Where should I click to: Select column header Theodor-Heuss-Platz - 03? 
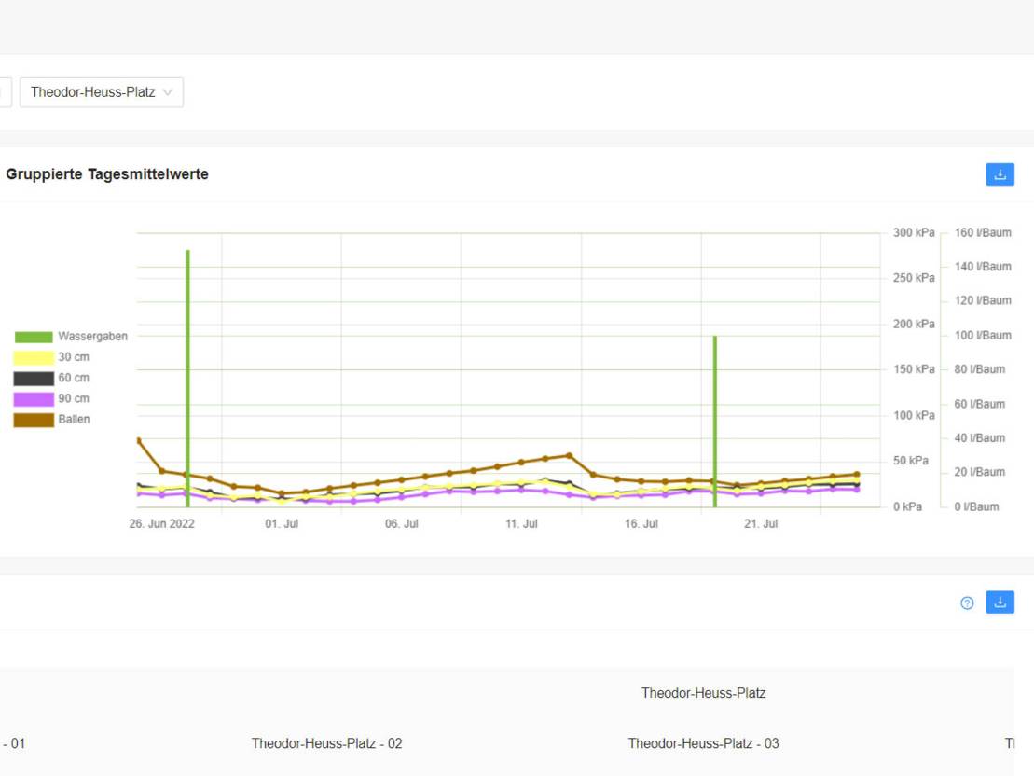click(703, 743)
